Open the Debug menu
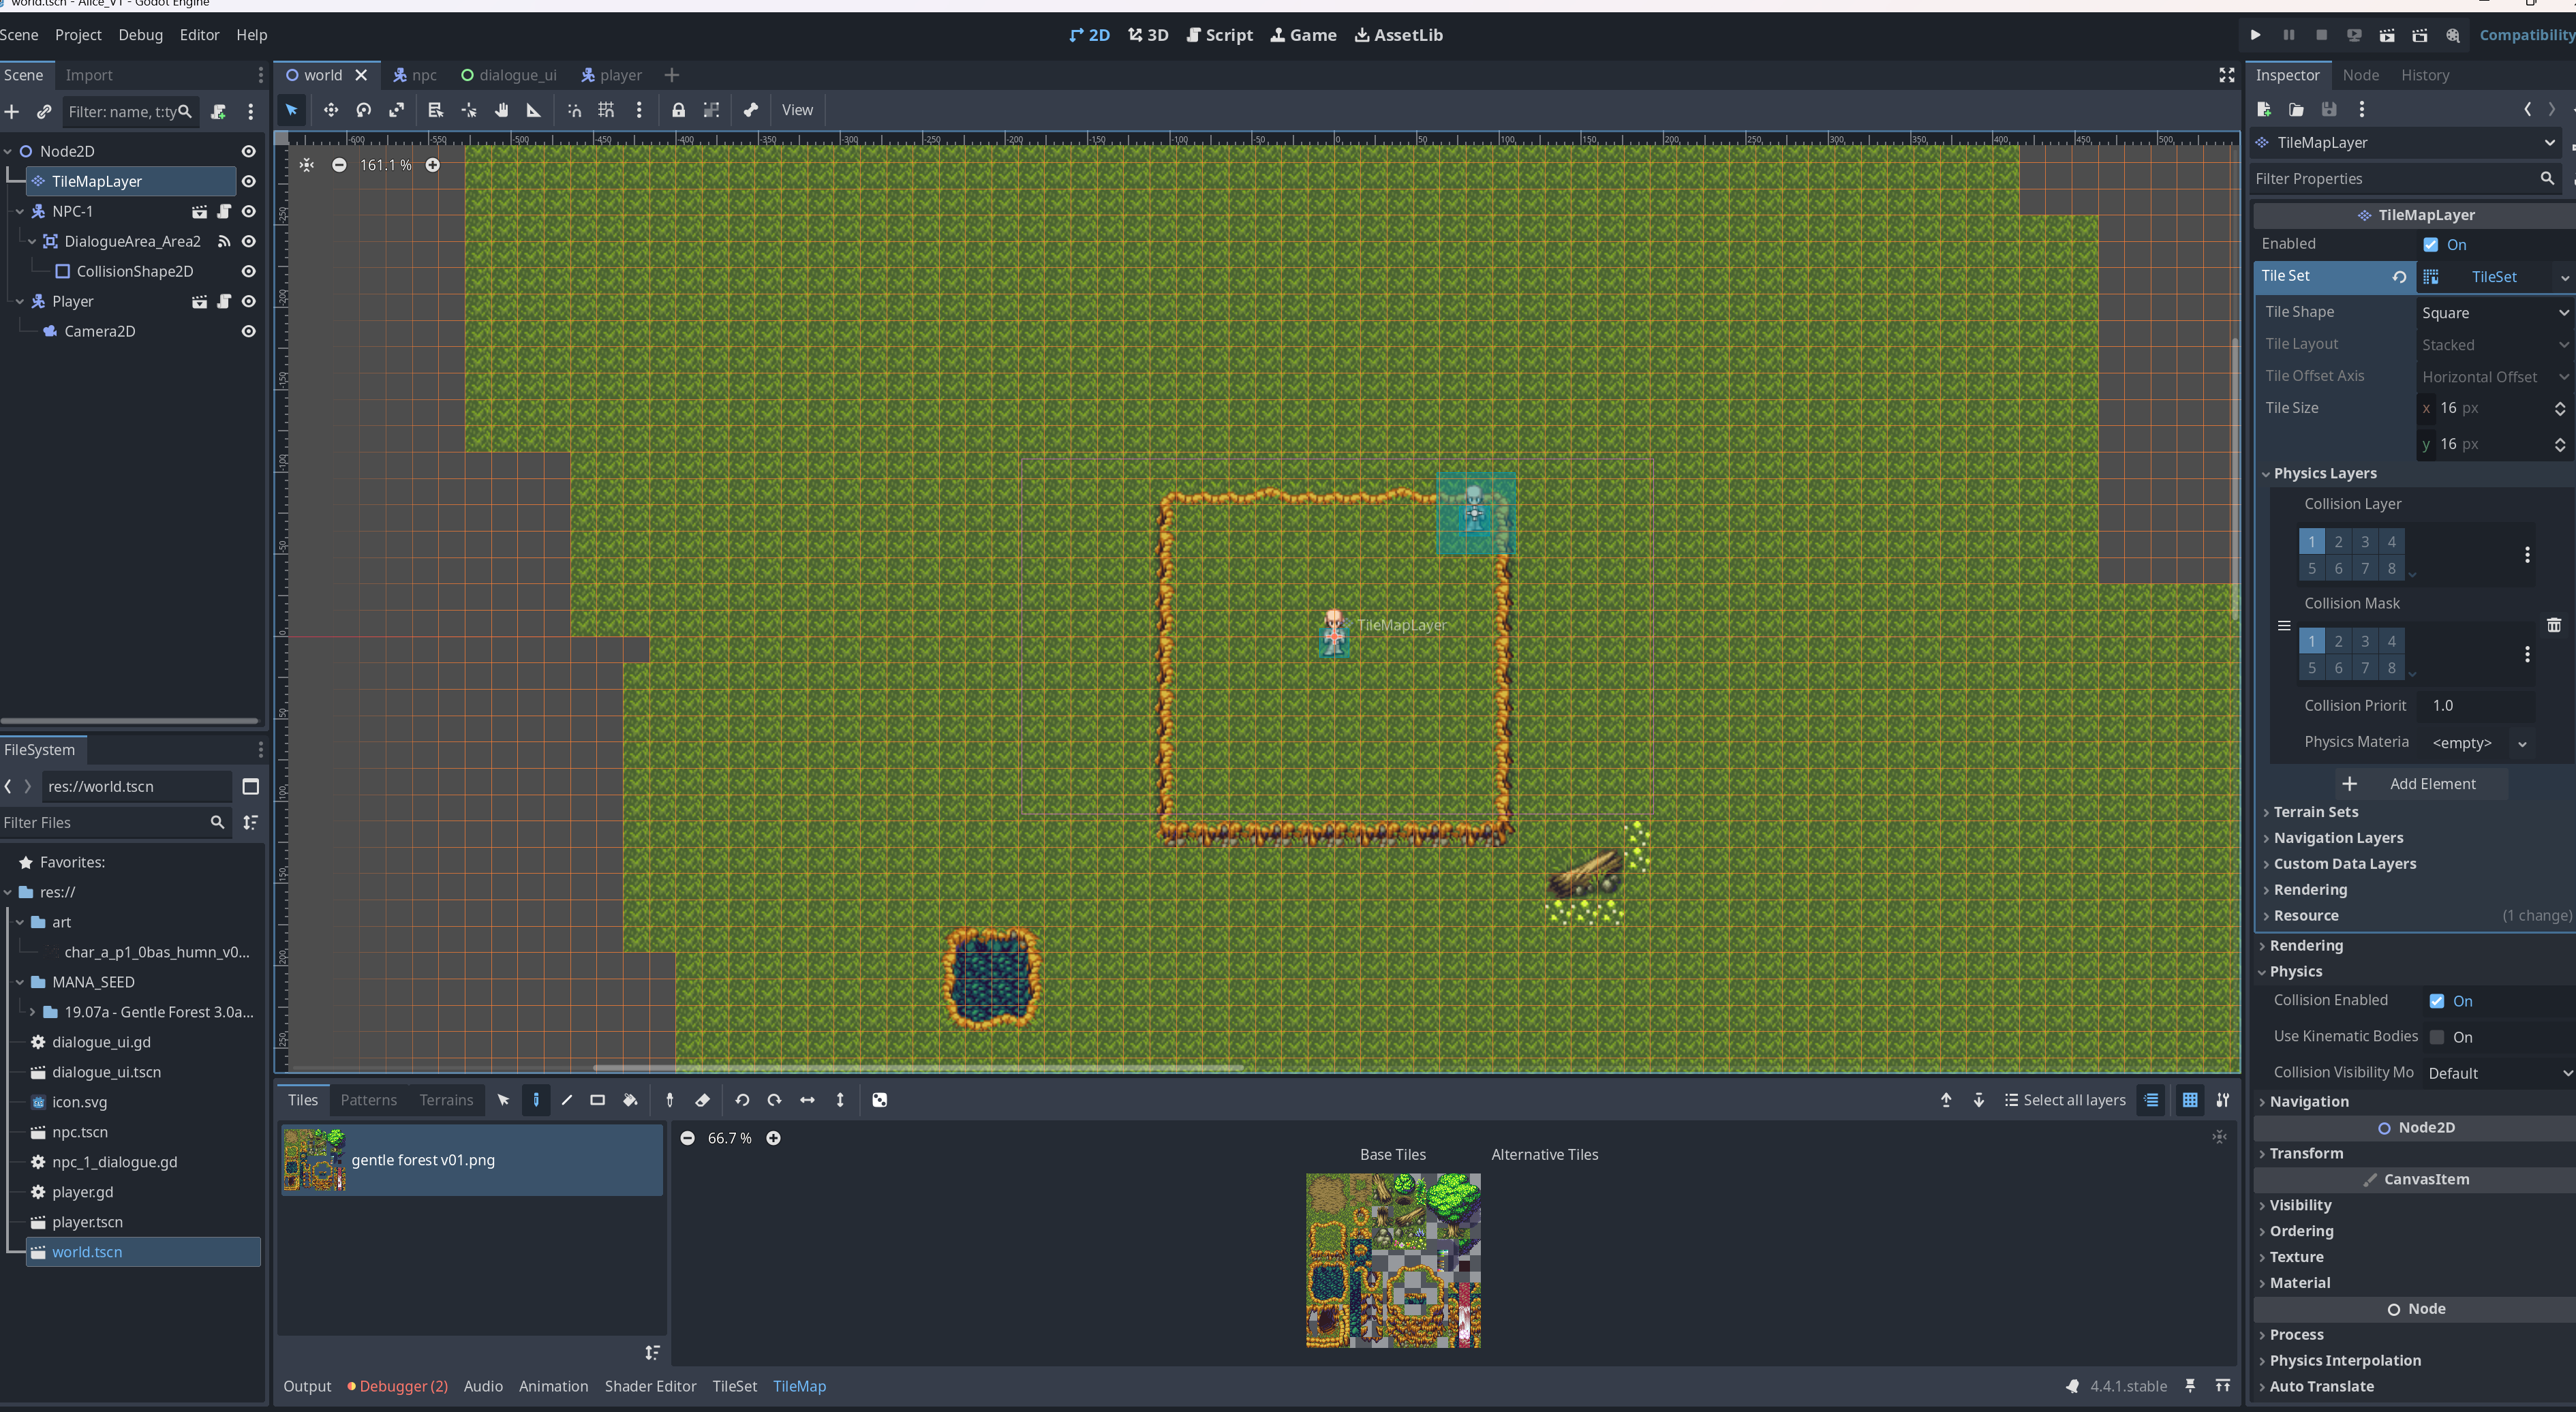The image size is (2576, 1412). pos(140,35)
